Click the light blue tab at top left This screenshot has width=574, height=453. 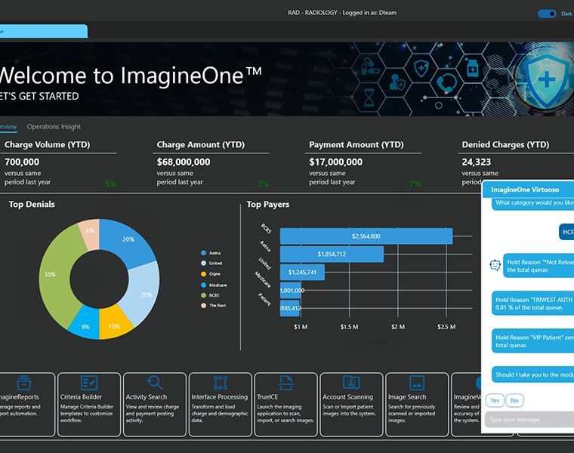[44, 31]
